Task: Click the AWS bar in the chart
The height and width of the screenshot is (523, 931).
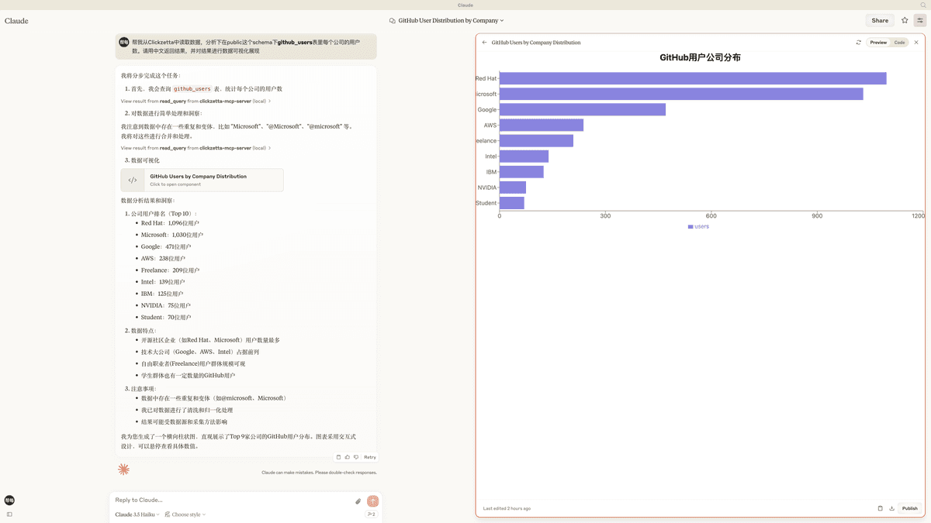Action: [x=542, y=125]
